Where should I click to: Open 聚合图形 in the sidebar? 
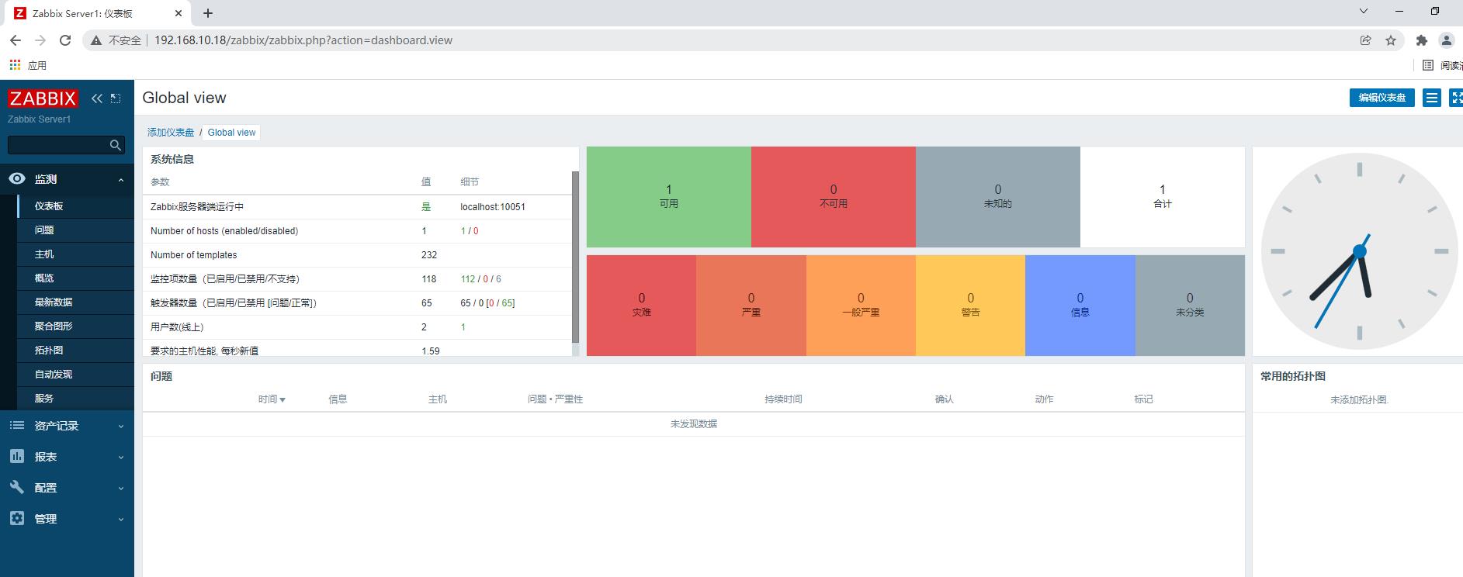[x=75, y=327]
